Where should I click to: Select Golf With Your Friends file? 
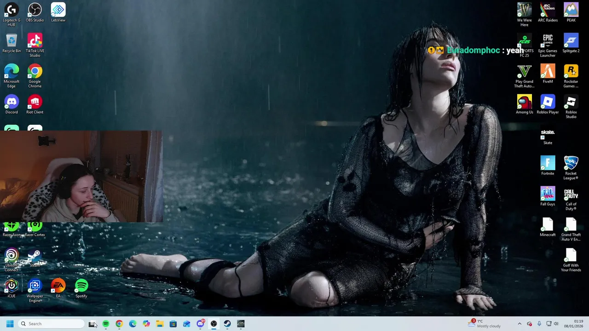[x=571, y=260]
